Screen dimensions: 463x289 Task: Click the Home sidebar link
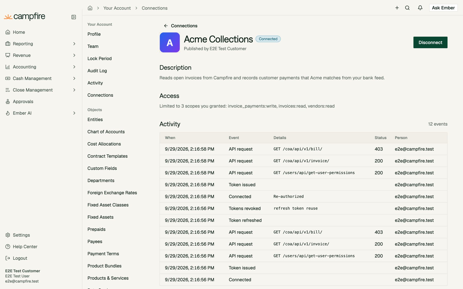19,32
